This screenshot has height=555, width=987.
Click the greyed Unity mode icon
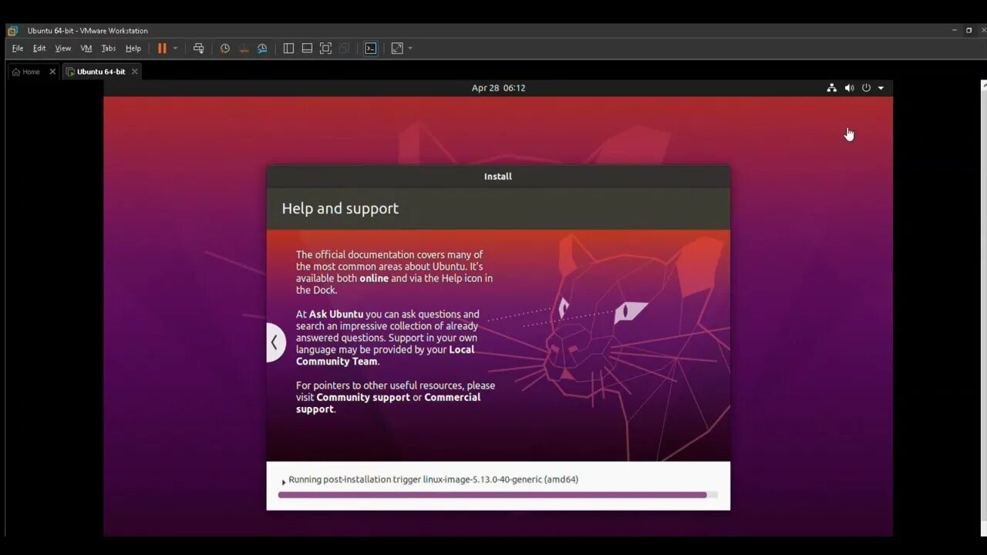[344, 48]
